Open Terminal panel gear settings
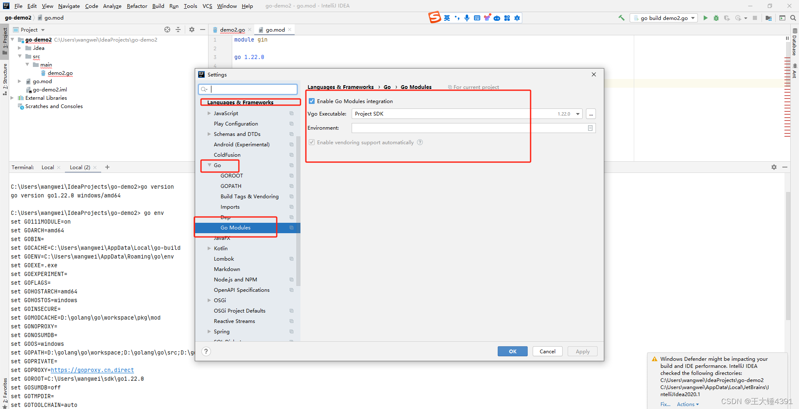This screenshot has width=799, height=409. click(x=774, y=167)
